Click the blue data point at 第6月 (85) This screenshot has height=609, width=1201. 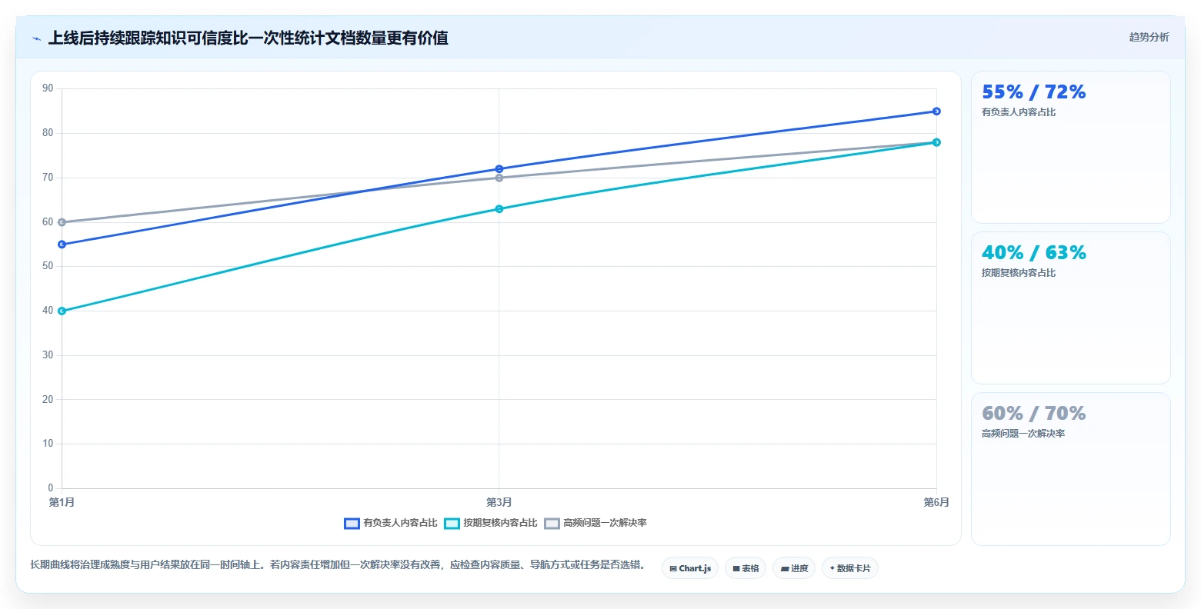(936, 111)
